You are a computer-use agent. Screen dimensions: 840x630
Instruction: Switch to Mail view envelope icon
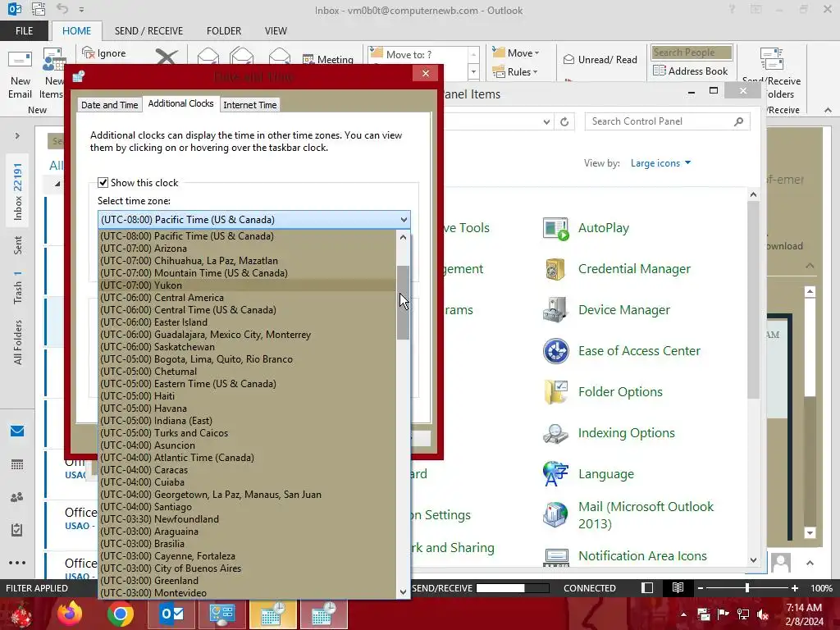tap(17, 431)
